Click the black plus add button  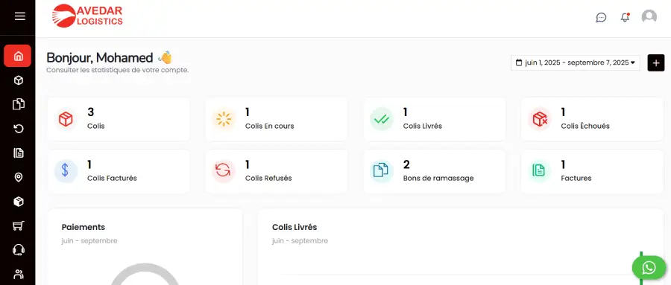[x=656, y=63]
